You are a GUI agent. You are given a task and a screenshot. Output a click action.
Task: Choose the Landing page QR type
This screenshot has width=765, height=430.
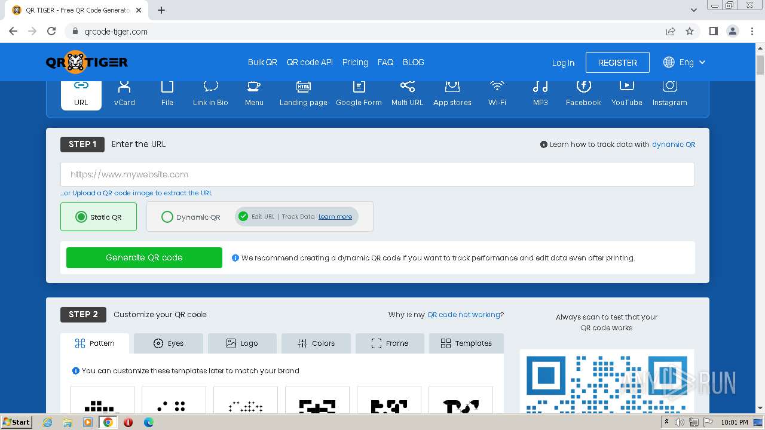304,94
